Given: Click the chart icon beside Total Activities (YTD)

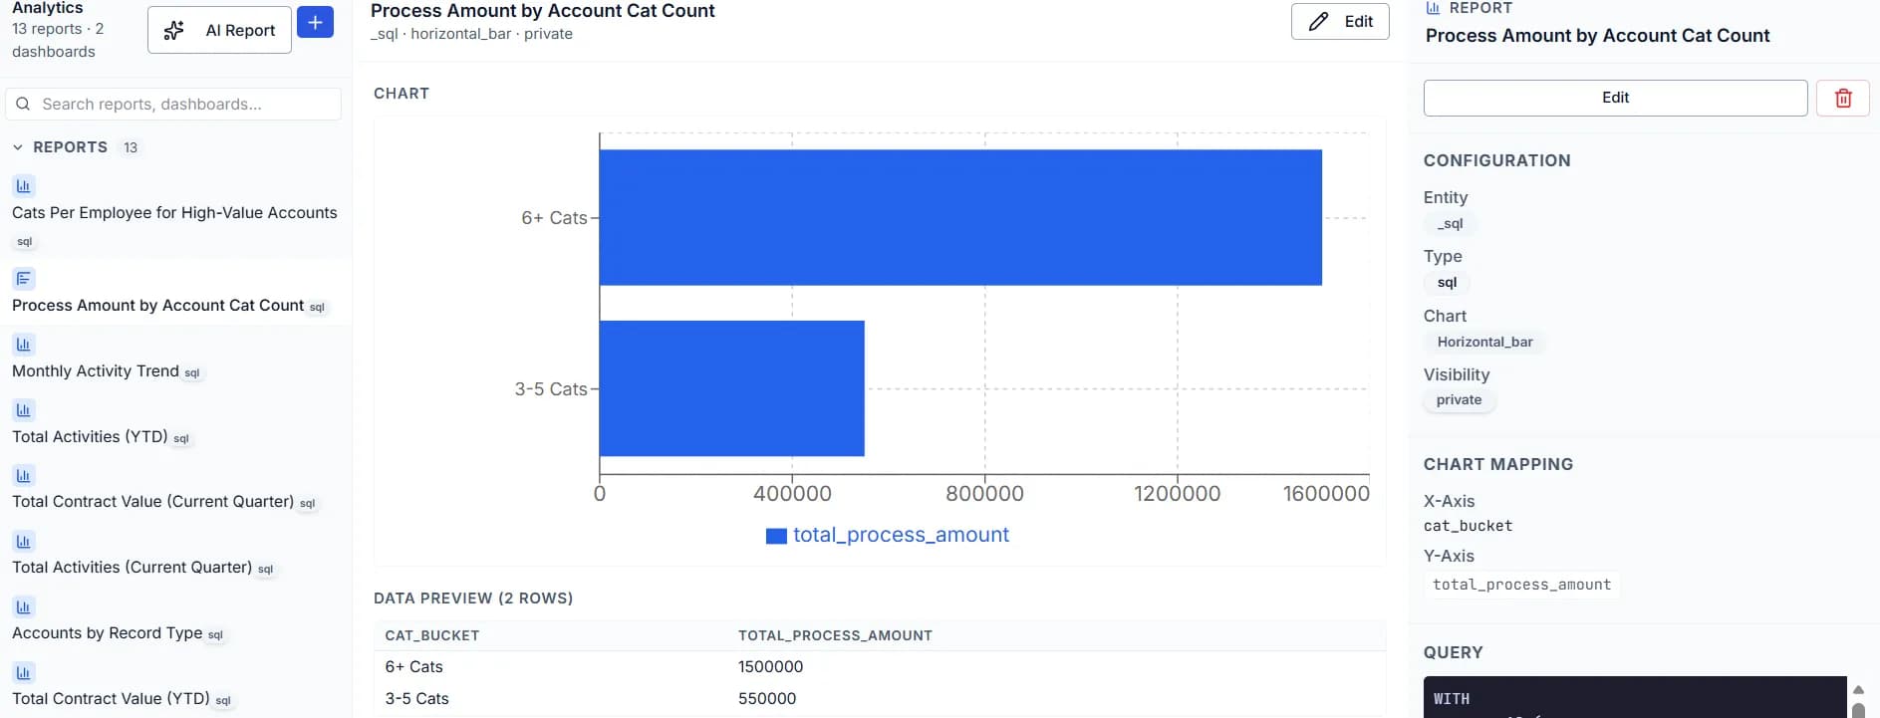Looking at the screenshot, I should tap(23, 408).
